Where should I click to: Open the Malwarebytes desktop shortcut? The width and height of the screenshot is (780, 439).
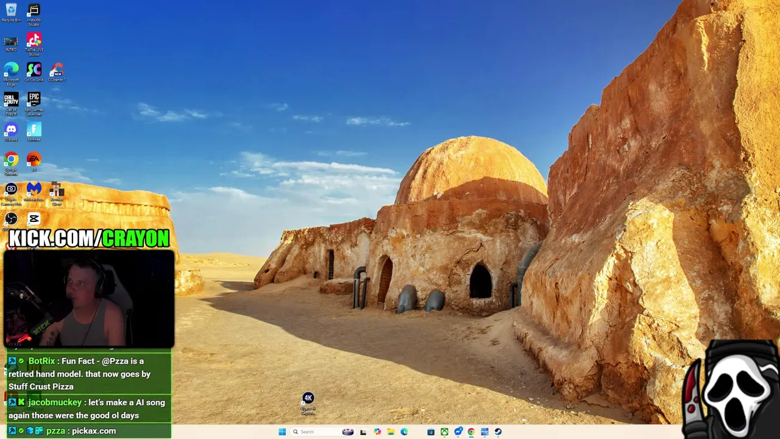[34, 191]
